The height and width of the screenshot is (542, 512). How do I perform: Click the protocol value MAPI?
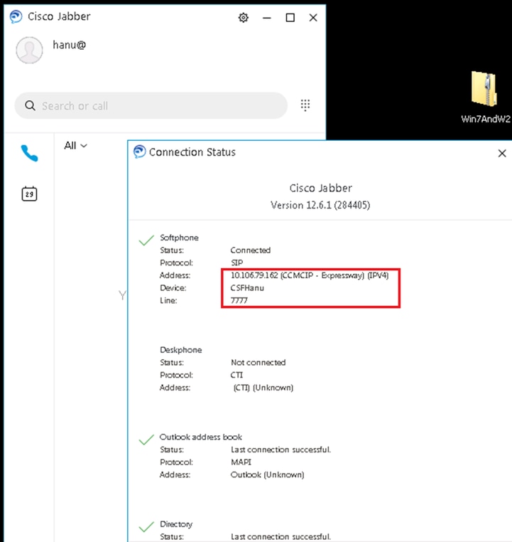[241, 462]
